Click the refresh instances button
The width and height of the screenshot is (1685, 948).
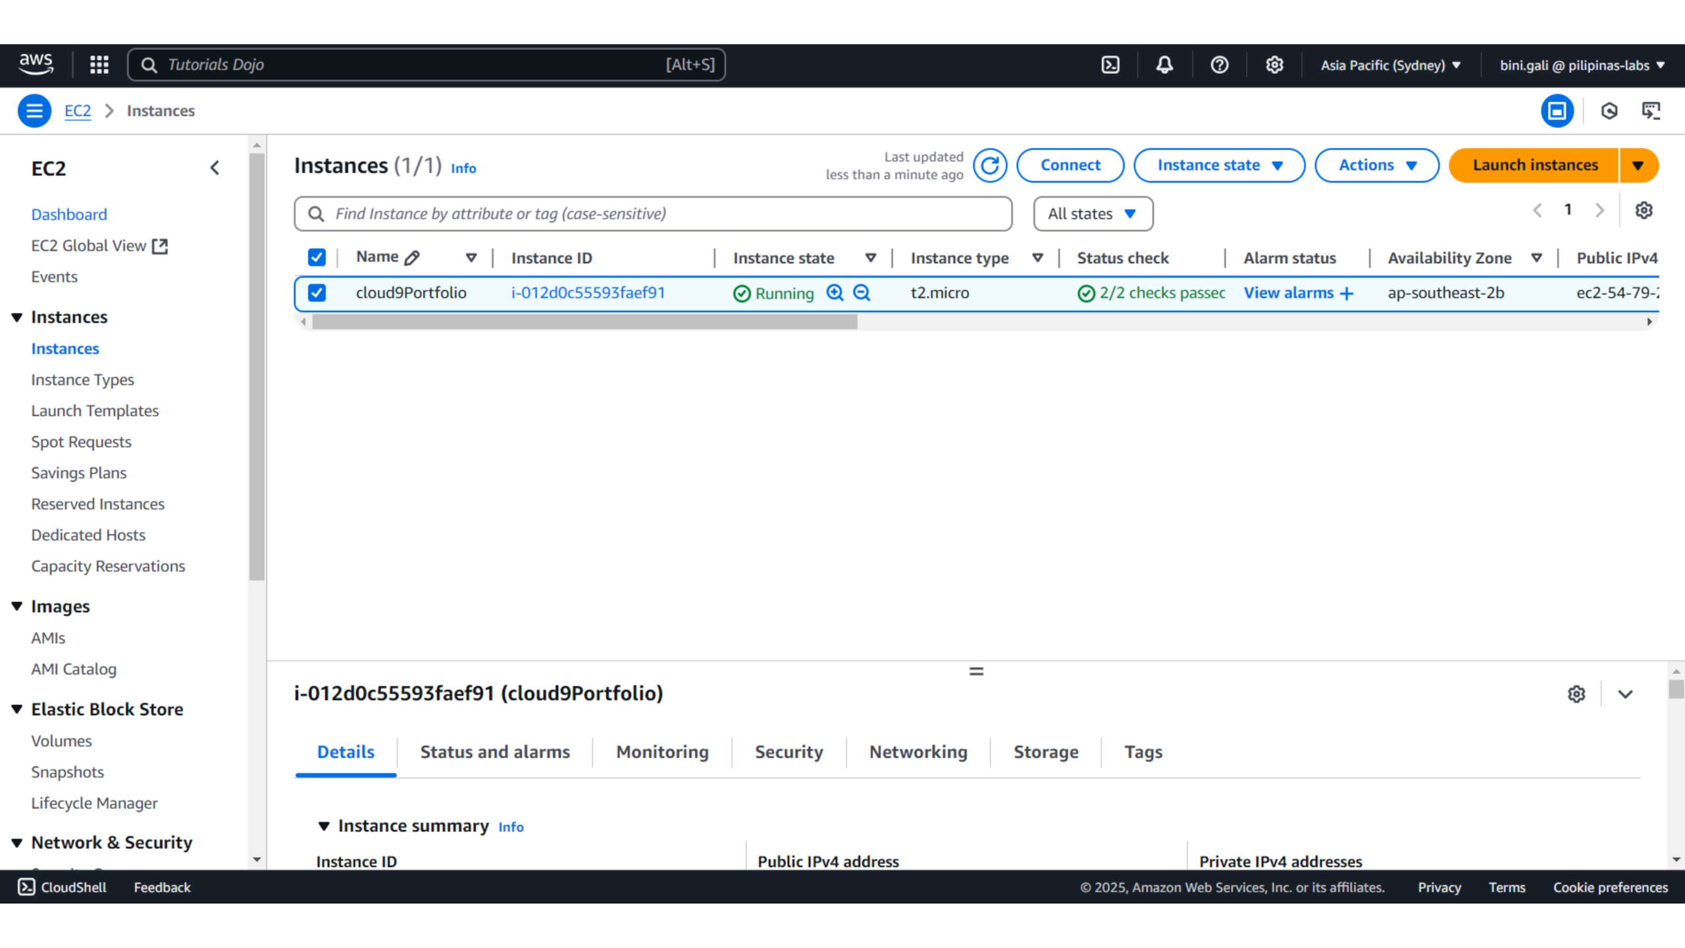click(990, 165)
